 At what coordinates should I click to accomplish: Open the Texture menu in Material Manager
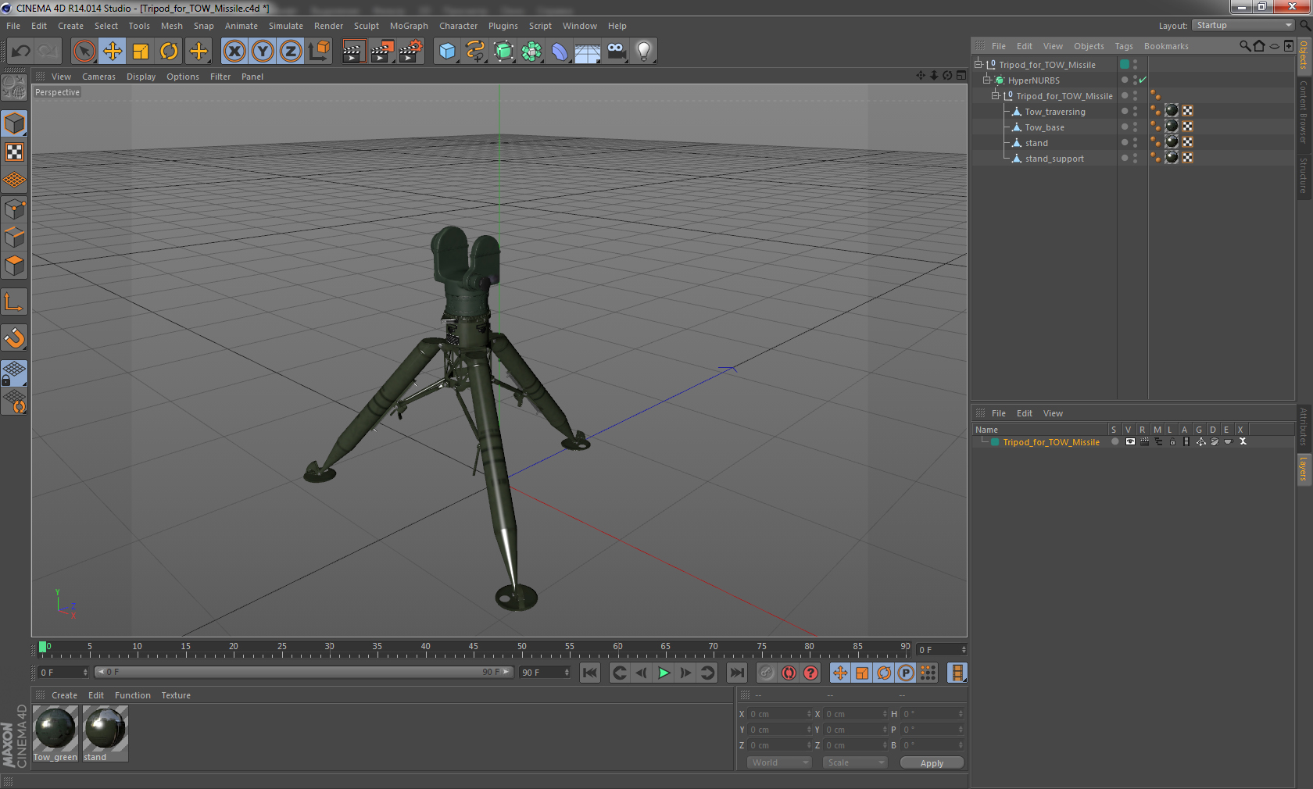point(176,695)
